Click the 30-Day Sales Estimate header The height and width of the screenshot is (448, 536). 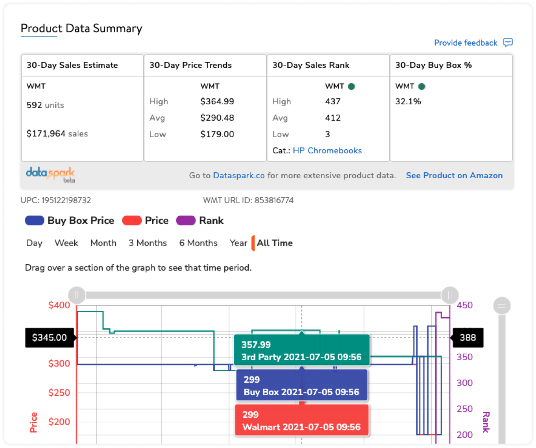(72, 65)
